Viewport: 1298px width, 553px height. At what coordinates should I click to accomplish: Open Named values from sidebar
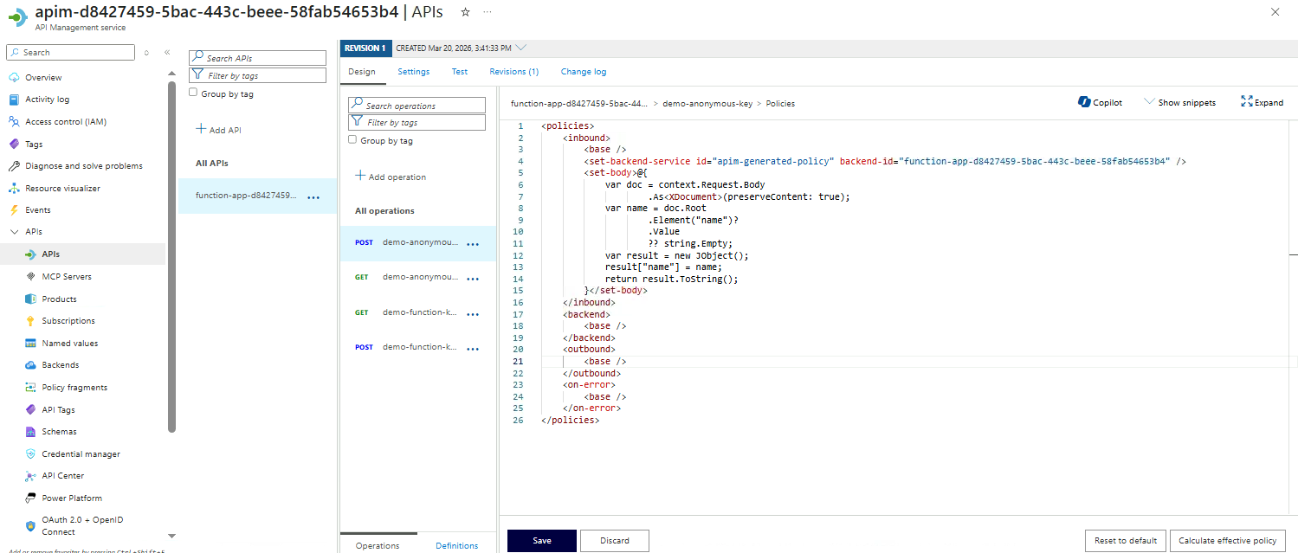pos(69,344)
